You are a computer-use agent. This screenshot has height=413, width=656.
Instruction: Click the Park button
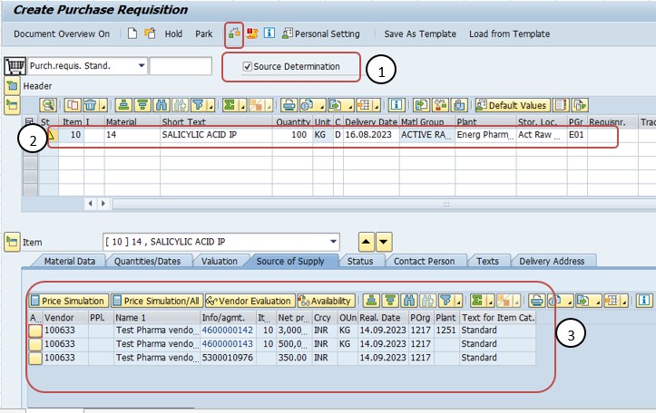[204, 34]
